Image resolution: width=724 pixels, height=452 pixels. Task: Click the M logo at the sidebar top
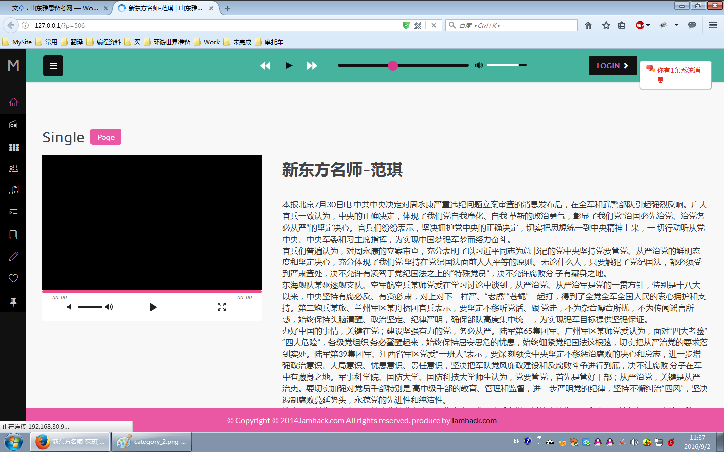[x=13, y=65]
